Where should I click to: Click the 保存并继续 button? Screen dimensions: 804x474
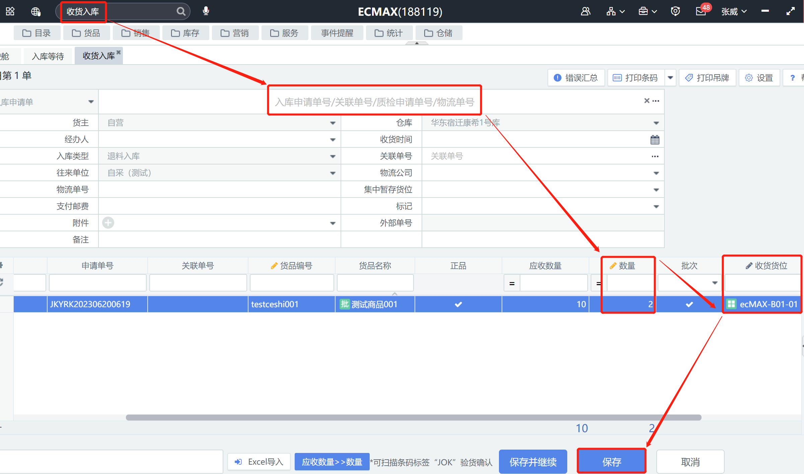533,462
